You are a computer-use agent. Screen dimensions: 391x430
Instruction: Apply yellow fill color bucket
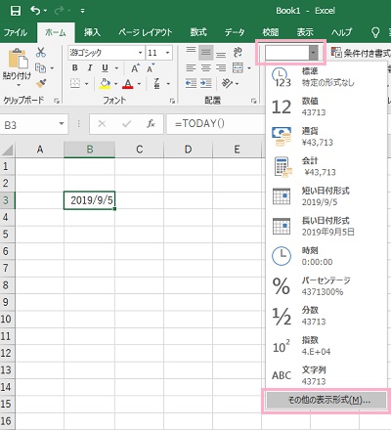click(105, 84)
